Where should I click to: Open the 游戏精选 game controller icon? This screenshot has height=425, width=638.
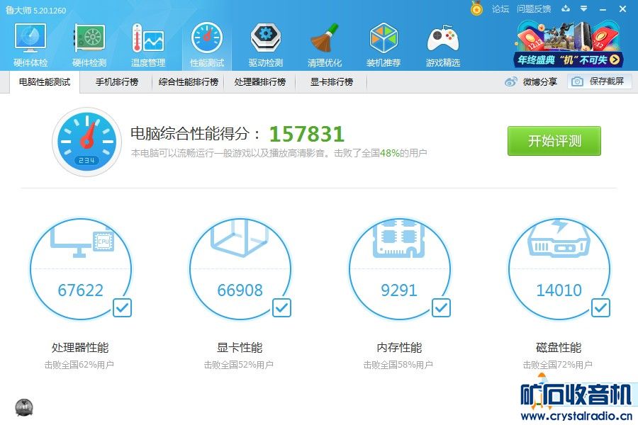click(442, 45)
